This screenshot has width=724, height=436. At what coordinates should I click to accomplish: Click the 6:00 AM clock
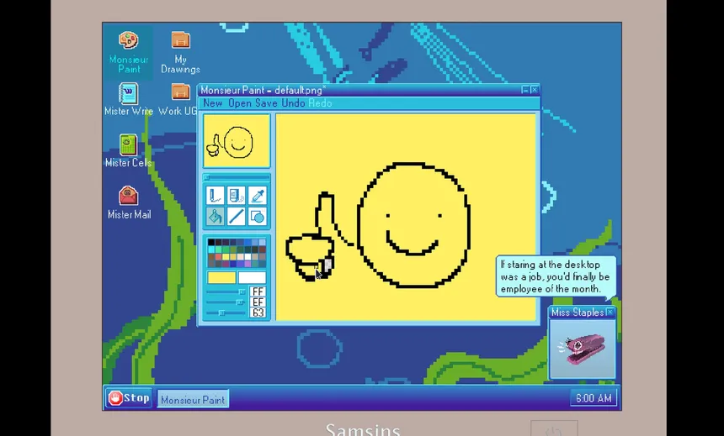pos(594,398)
